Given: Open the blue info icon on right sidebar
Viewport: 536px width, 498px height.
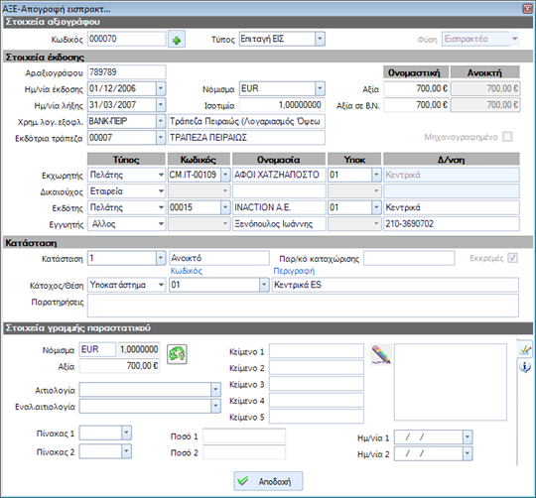Looking at the screenshot, I should [x=525, y=366].
